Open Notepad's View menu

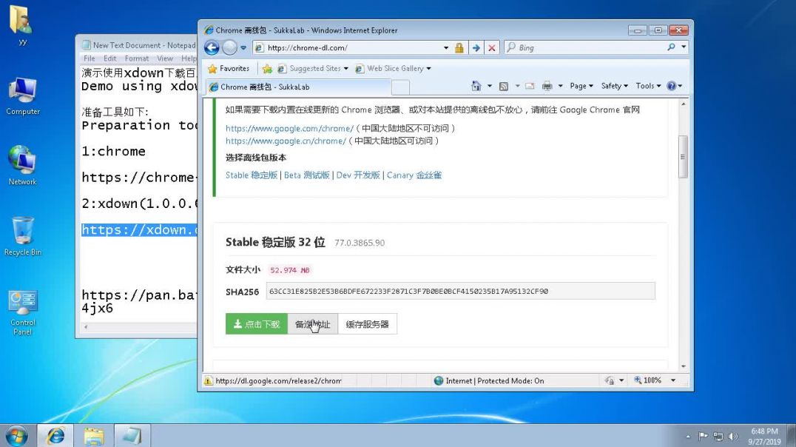(x=165, y=58)
